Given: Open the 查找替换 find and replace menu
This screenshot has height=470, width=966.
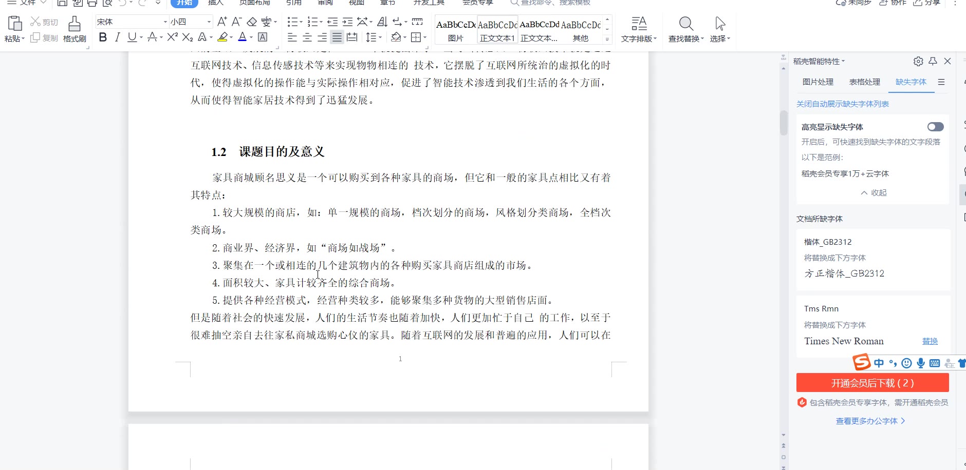Looking at the screenshot, I should [686, 29].
